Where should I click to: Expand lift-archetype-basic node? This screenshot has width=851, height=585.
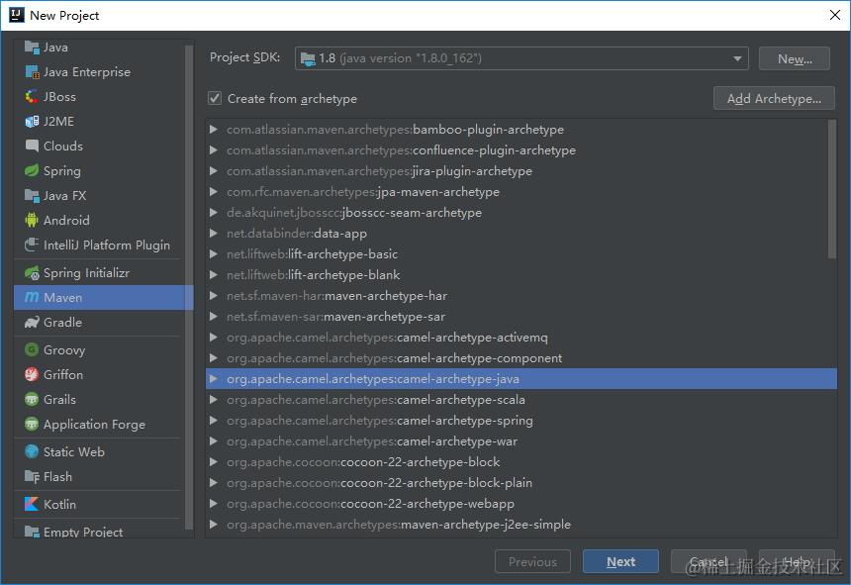click(214, 254)
